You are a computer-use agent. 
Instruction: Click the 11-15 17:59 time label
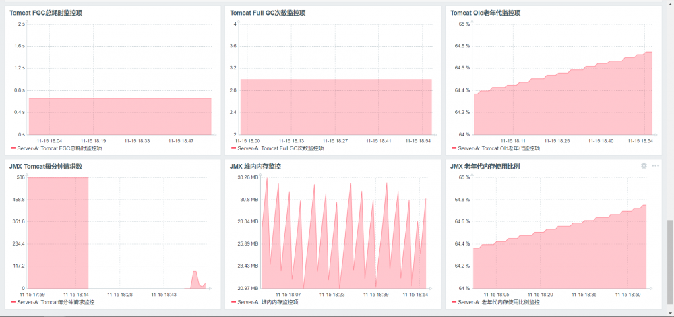click(x=32, y=295)
